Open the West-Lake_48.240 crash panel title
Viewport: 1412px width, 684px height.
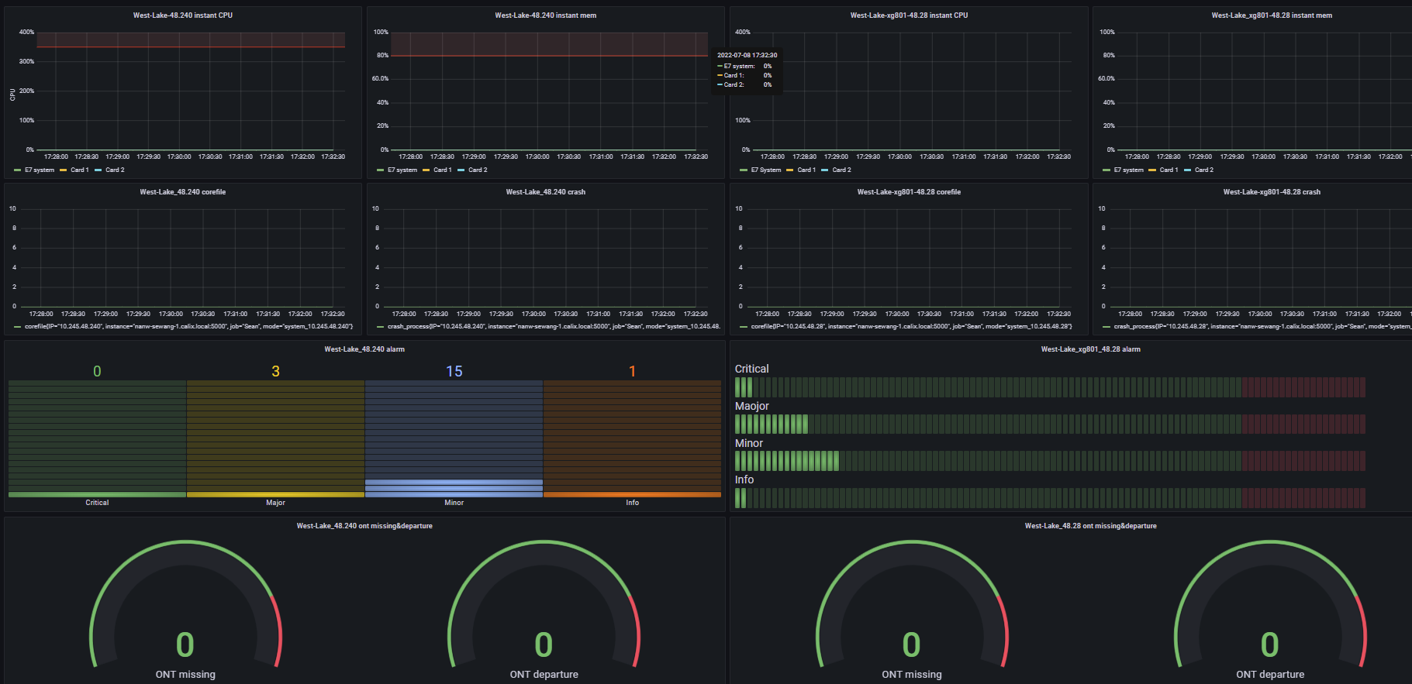click(x=545, y=192)
